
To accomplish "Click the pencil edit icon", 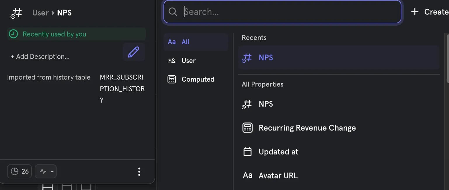I will (x=133, y=52).
